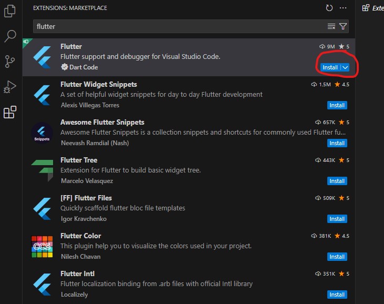
Task: Click the Flutter extension logo icon
Action: [42, 57]
